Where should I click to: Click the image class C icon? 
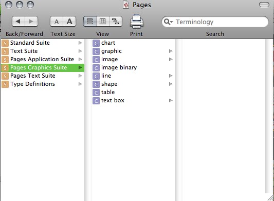click(96, 60)
